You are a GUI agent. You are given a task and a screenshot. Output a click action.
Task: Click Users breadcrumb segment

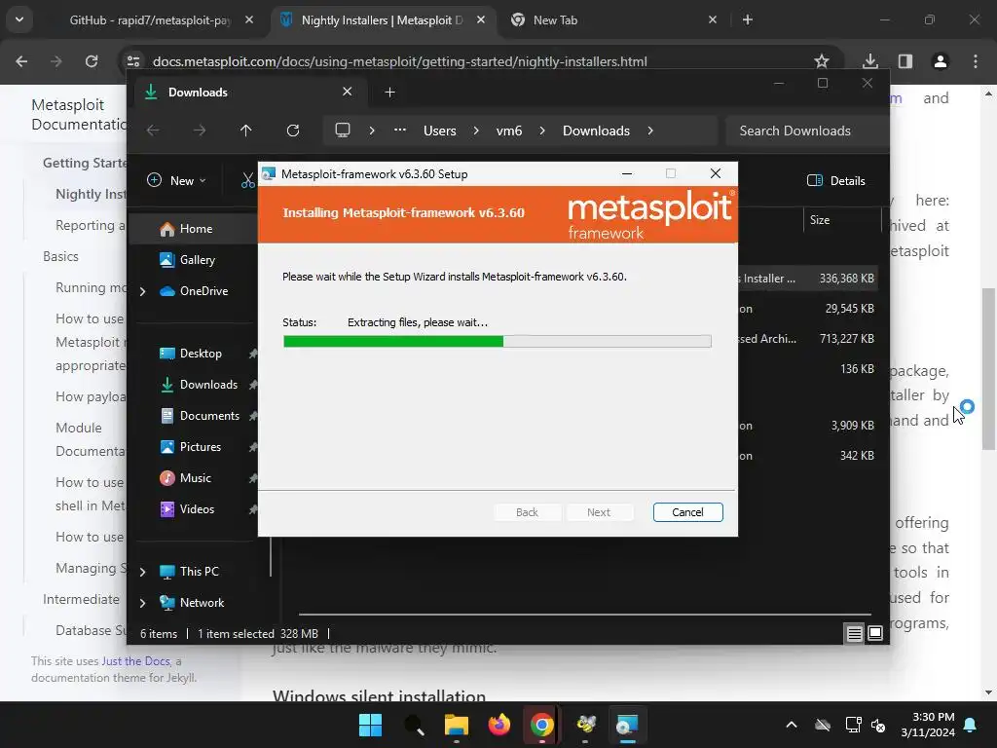click(439, 131)
